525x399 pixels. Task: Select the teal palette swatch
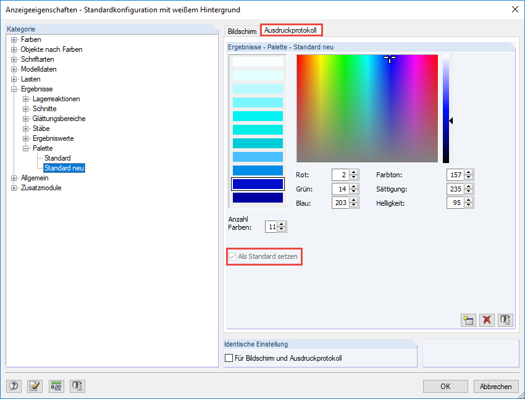(258, 143)
